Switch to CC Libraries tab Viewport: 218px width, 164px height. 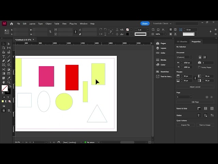tap(182, 42)
